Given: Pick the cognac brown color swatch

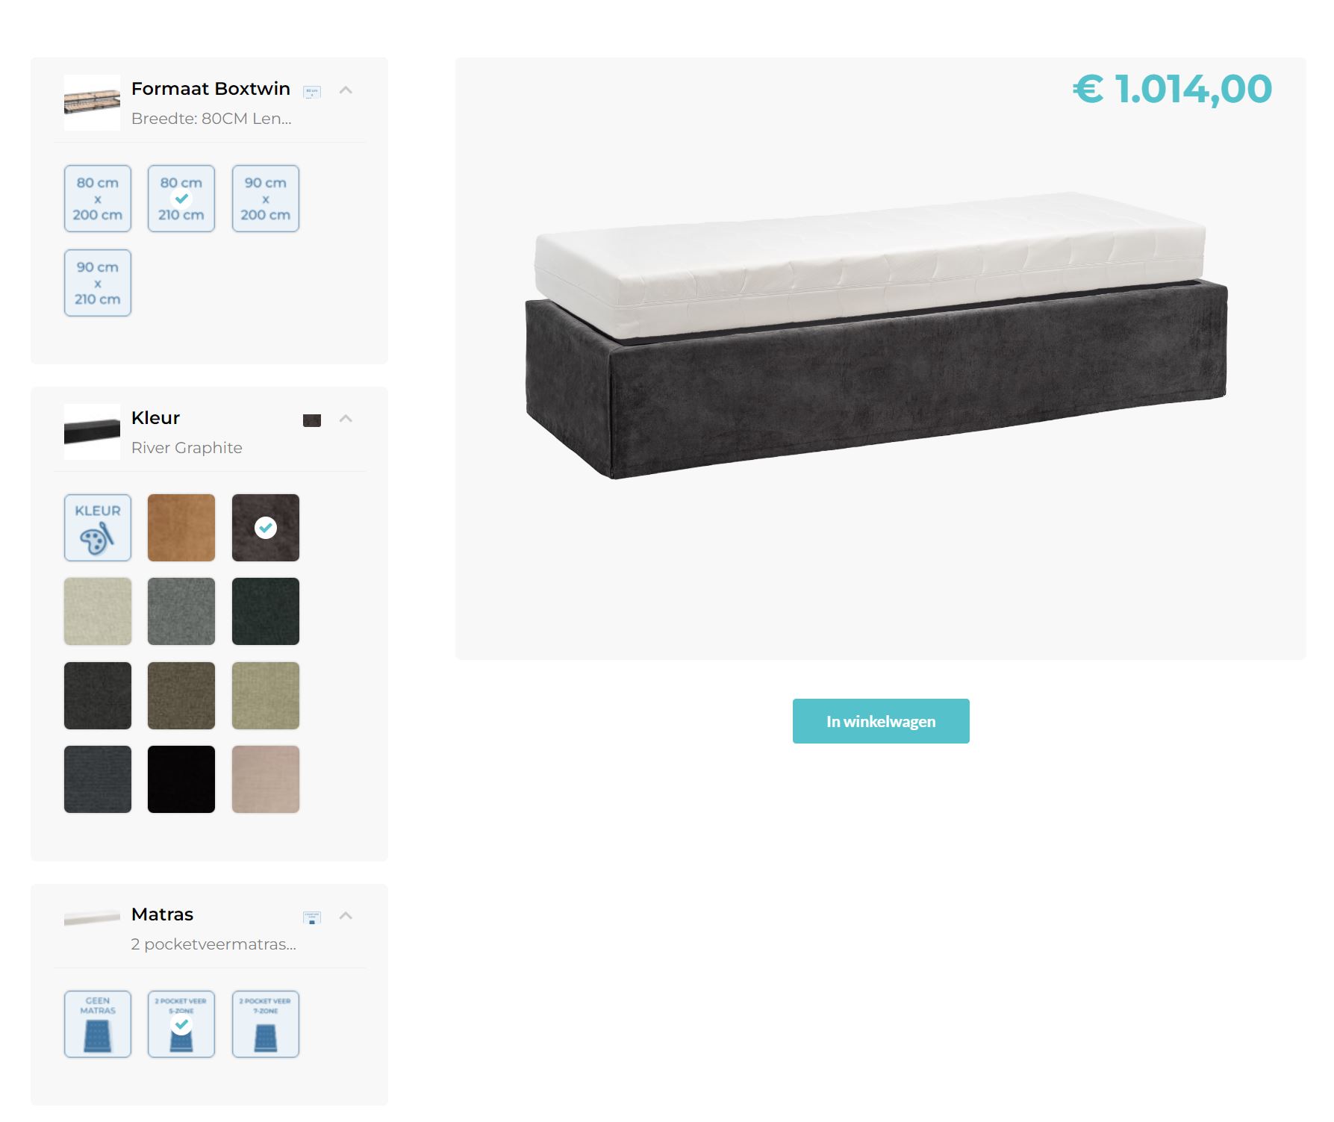Looking at the screenshot, I should pyautogui.click(x=181, y=528).
